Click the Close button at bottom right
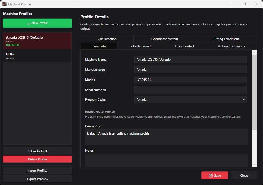 coord(244,175)
